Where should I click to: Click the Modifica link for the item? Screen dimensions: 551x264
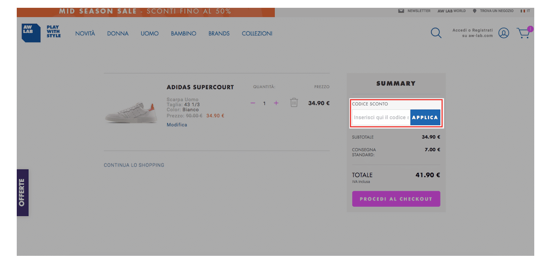[x=177, y=125]
